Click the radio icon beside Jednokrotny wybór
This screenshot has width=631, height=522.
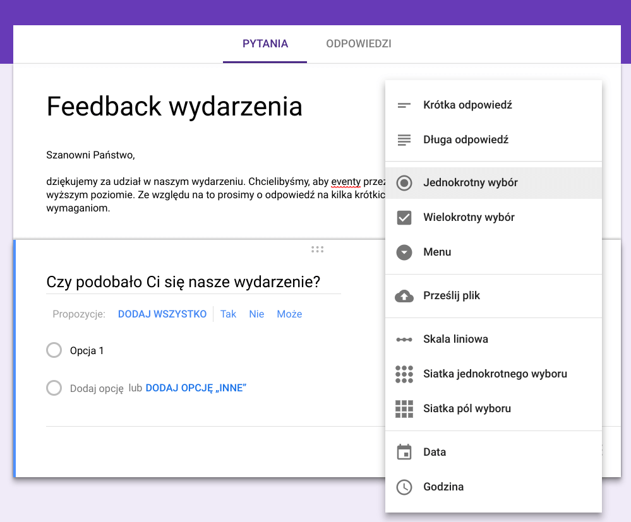tap(404, 183)
